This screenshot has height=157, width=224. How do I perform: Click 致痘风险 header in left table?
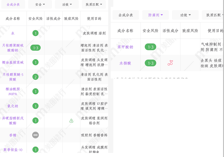(71, 18)
